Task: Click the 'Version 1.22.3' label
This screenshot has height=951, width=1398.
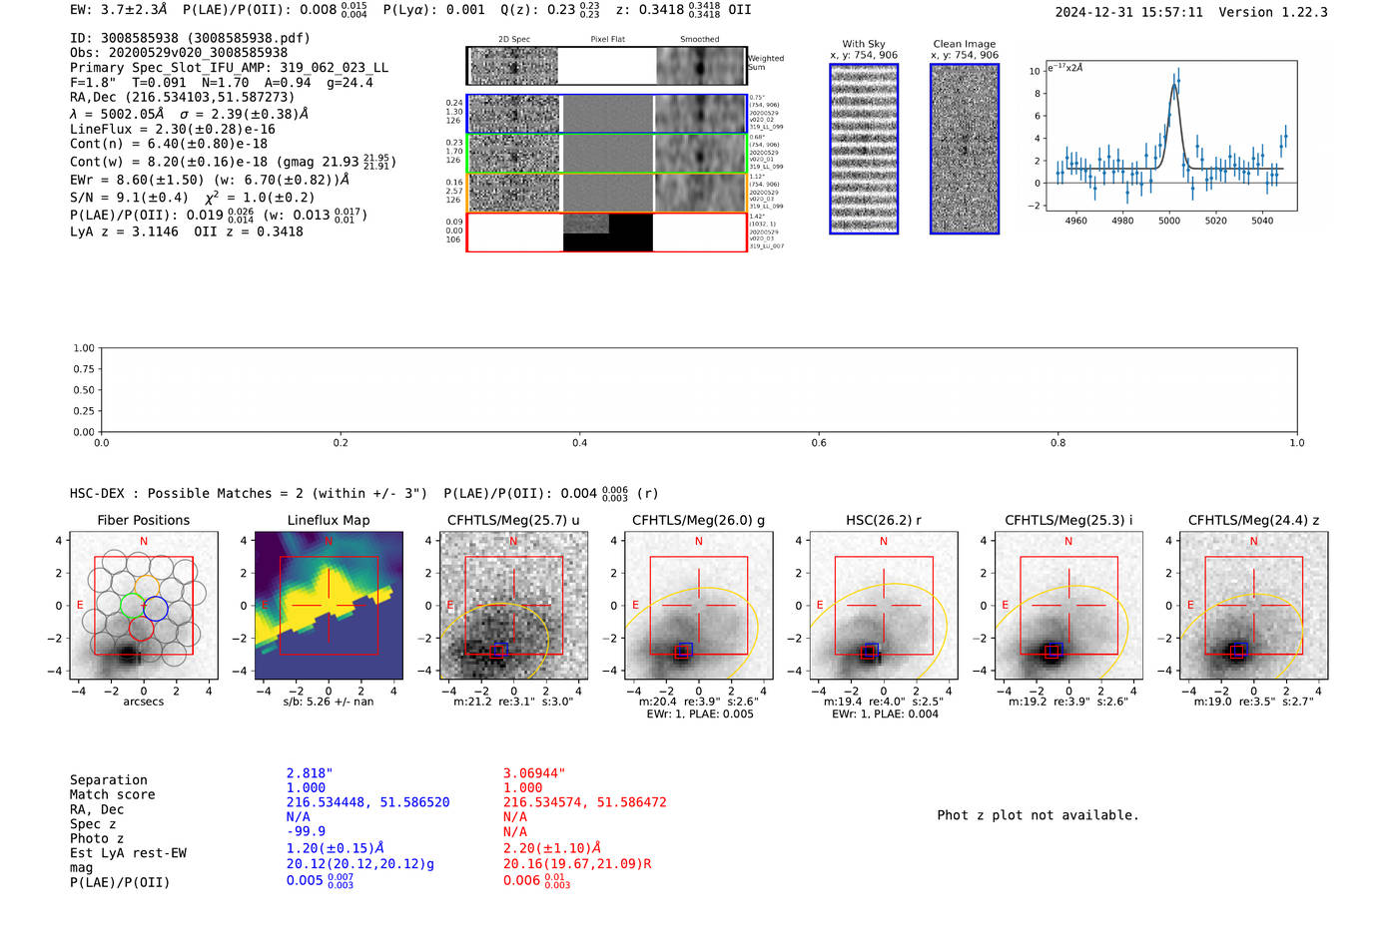Action: 1273,12
